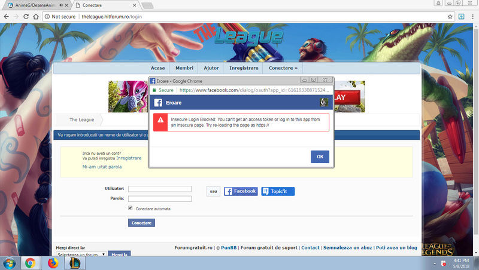Click the Not secure site info icon
The height and width of the screenshot is (270, 479).
(47, 17)
